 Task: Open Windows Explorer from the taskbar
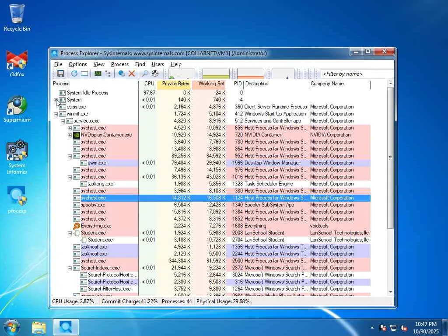38,327
